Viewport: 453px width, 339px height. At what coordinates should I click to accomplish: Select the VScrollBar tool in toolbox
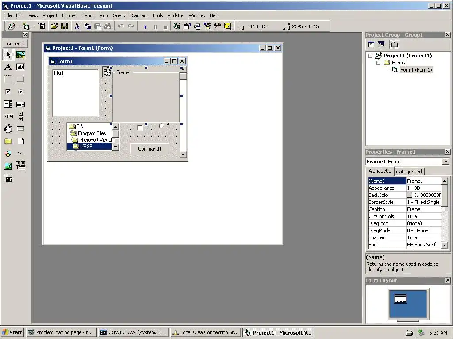tap(20, 117)
